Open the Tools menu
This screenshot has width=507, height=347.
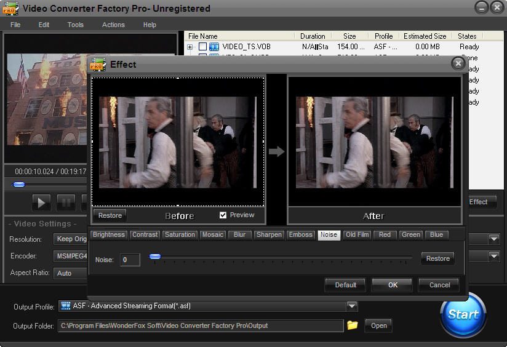[x=75, y=25]
